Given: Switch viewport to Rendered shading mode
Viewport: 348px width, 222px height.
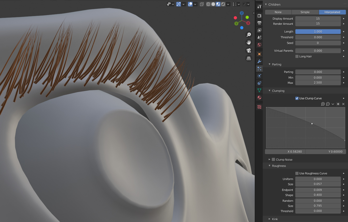Looking at the screenshot, I should (223, 4).
